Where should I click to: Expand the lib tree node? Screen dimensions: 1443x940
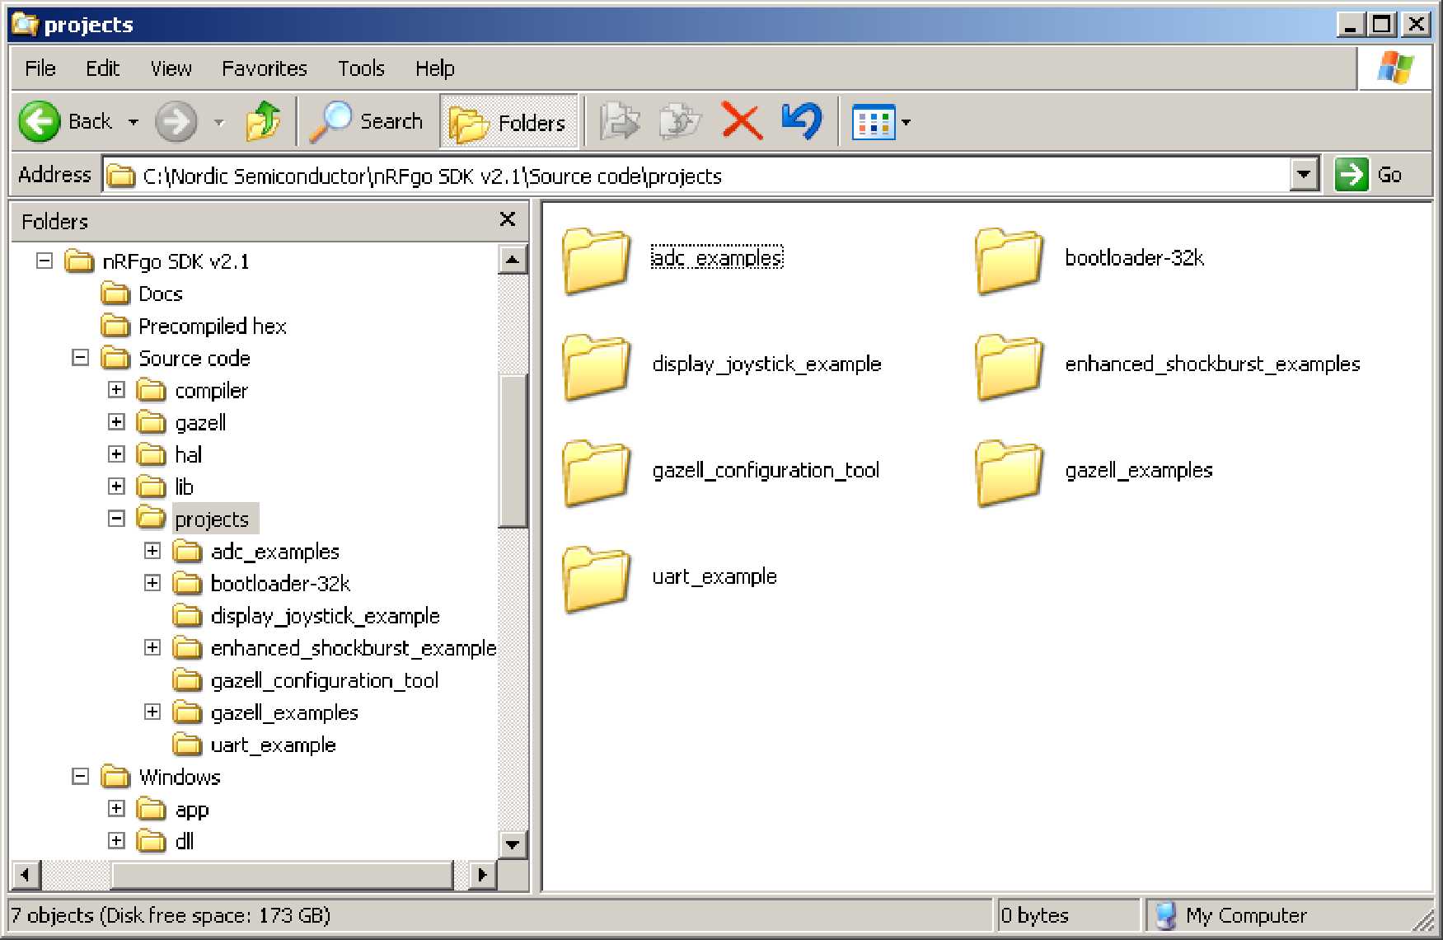point(116,486)
